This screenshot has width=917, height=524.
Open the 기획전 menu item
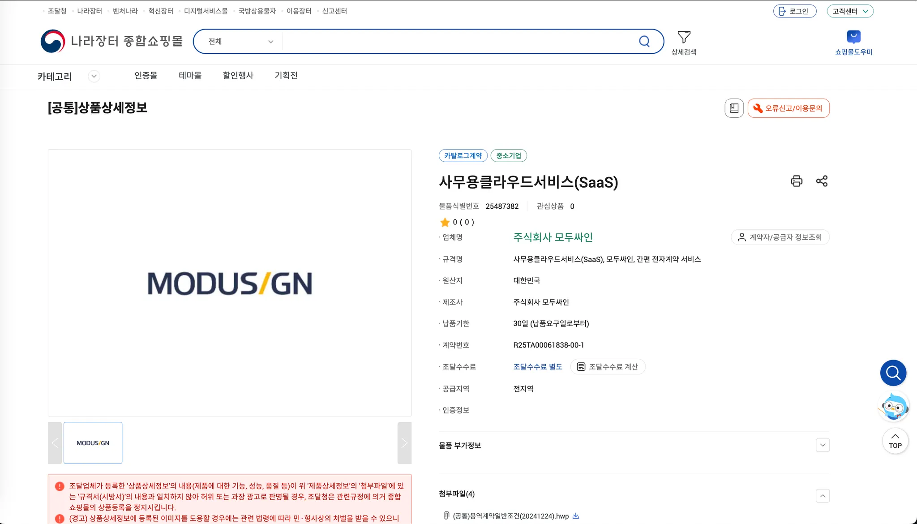(286, 75)
